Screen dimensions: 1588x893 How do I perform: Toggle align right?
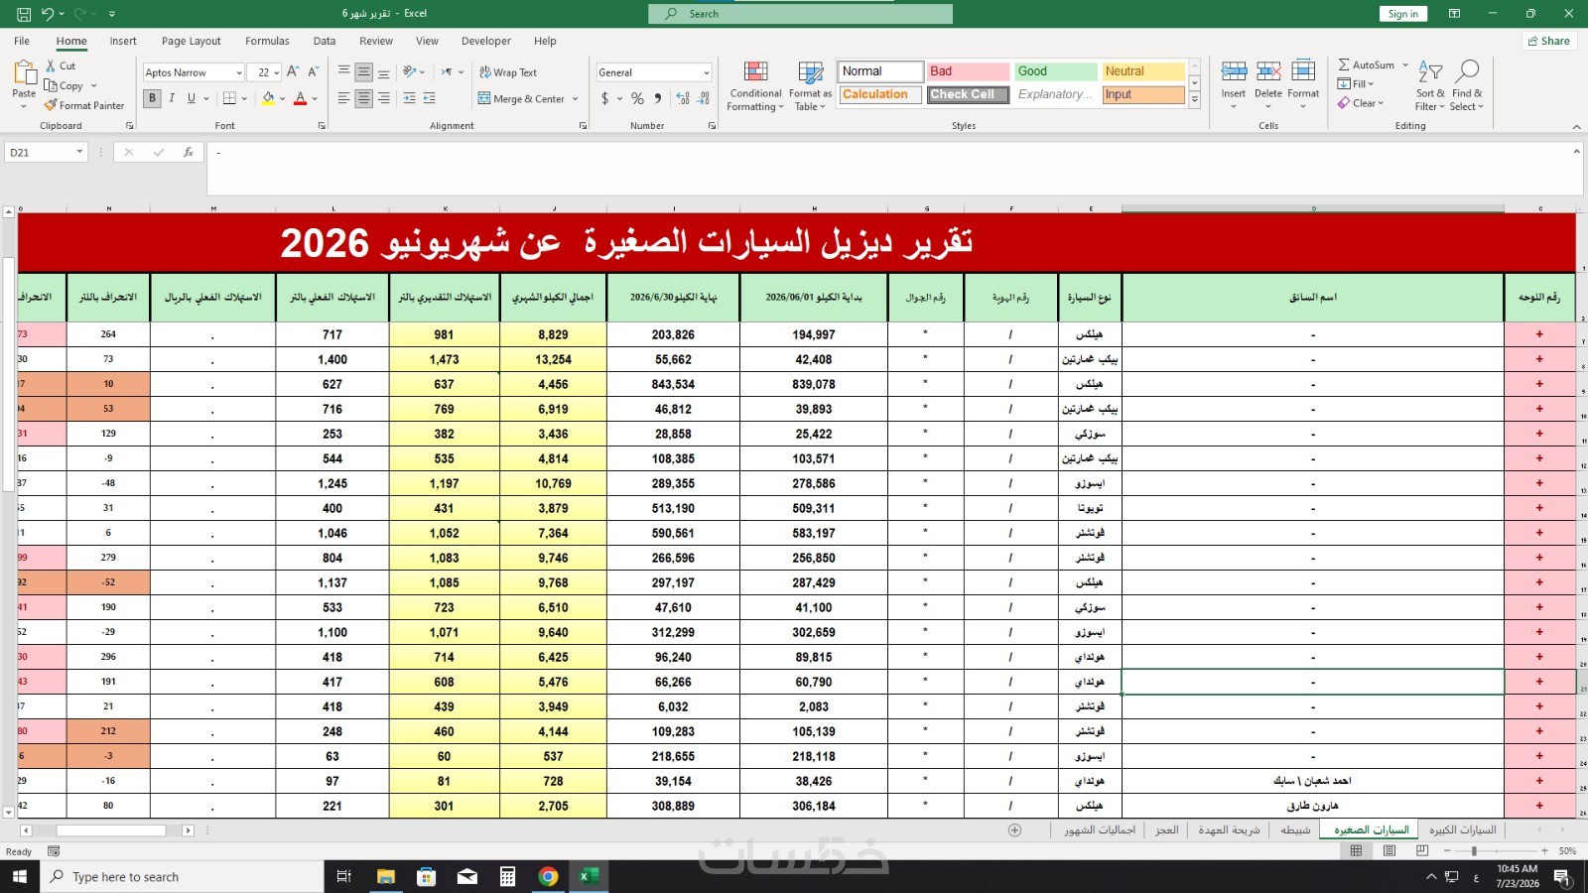[383, 98]
